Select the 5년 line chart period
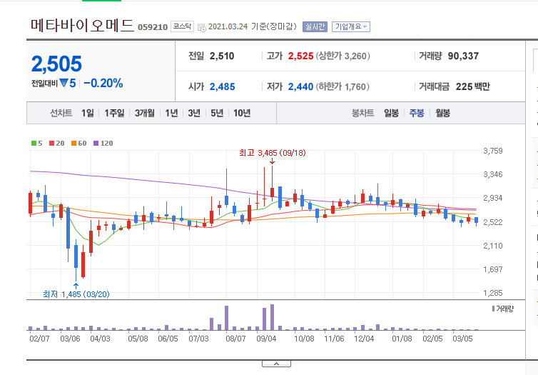Image resolution: width=538 pixels, height=375 pixels. pyautogui.click(x=217, y=113)
